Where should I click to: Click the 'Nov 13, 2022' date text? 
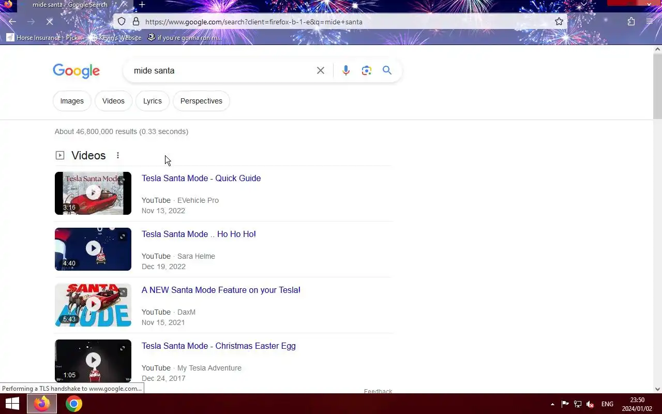pos(163,211)
